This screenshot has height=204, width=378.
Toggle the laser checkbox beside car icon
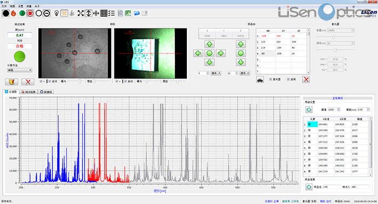pyautogui.click(x=271, y=79)
